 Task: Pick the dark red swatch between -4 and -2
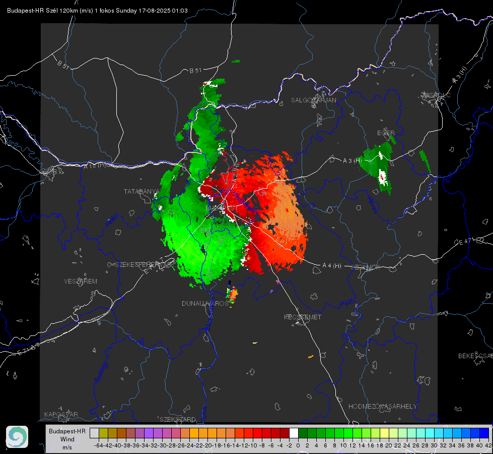[x=285, y=433]
